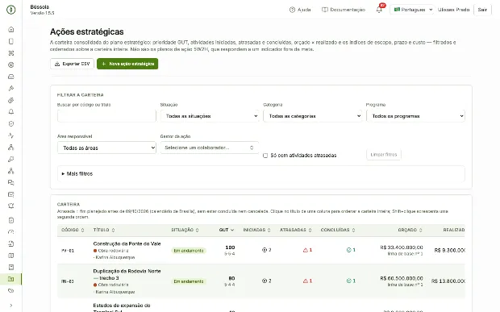Sort the table by GUT column
Screen dimensions: 500x312
(226, 230)
